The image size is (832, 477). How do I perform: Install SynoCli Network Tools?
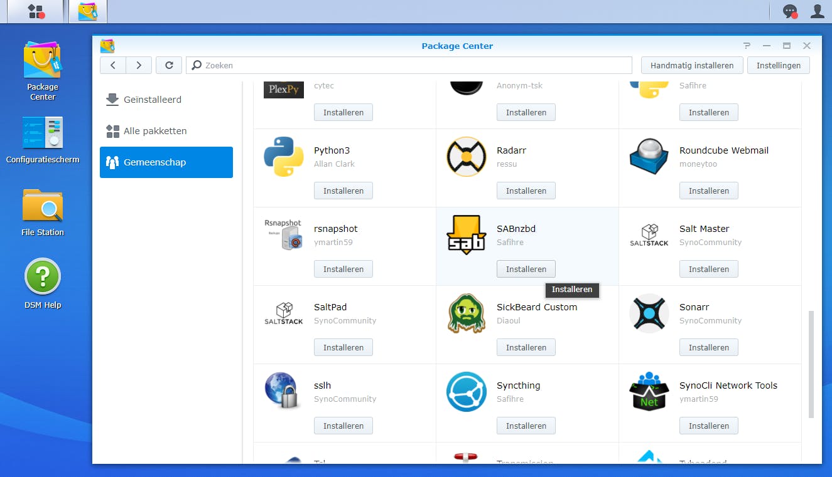709,426
